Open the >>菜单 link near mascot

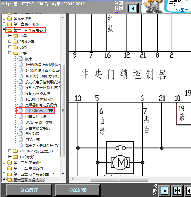click(x=183, y=10)
